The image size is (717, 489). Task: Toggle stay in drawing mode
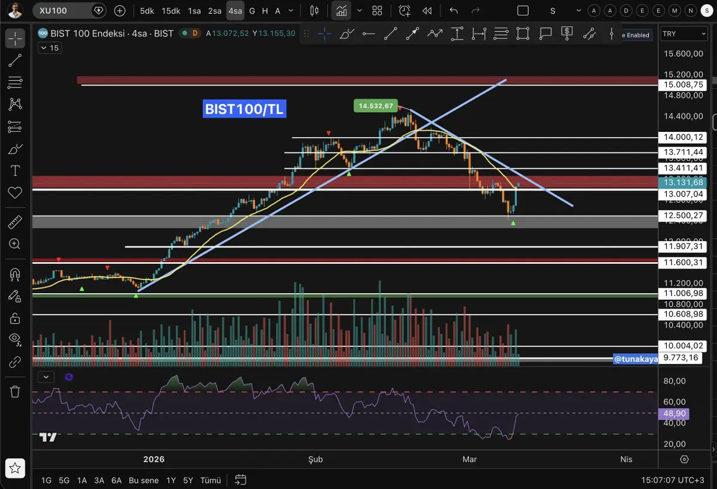click(15, 296)
